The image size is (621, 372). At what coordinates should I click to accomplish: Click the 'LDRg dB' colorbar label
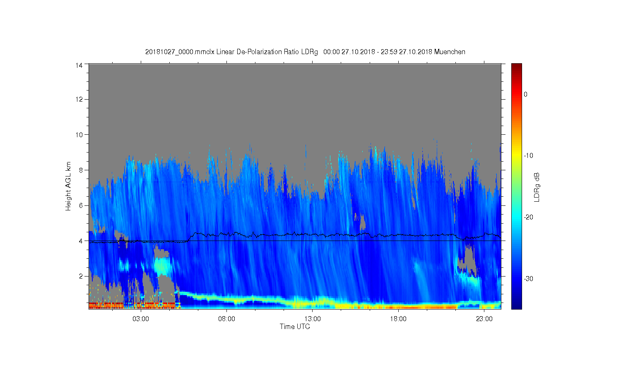(537, 187)
